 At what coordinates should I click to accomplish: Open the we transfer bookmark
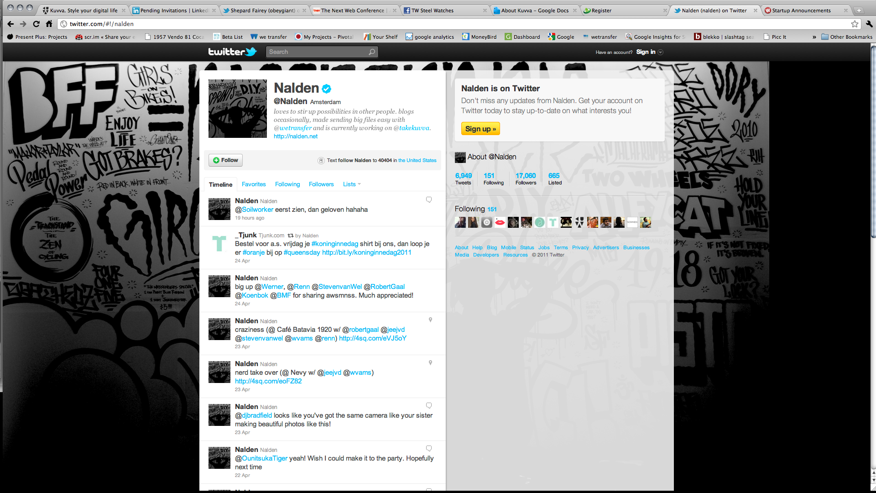(x=269, y=37)
